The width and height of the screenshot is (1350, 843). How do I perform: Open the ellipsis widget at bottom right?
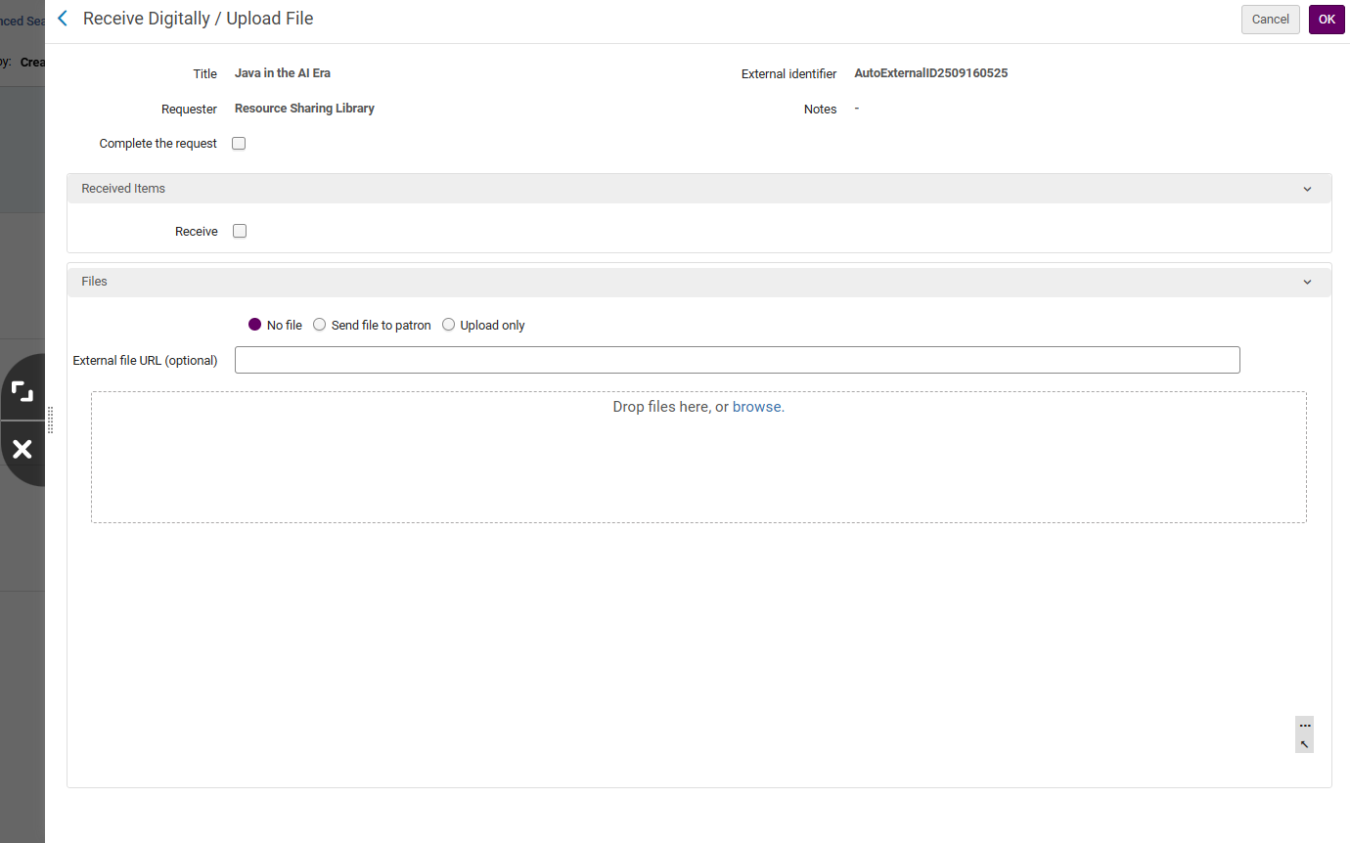[x=1305, y=726]
